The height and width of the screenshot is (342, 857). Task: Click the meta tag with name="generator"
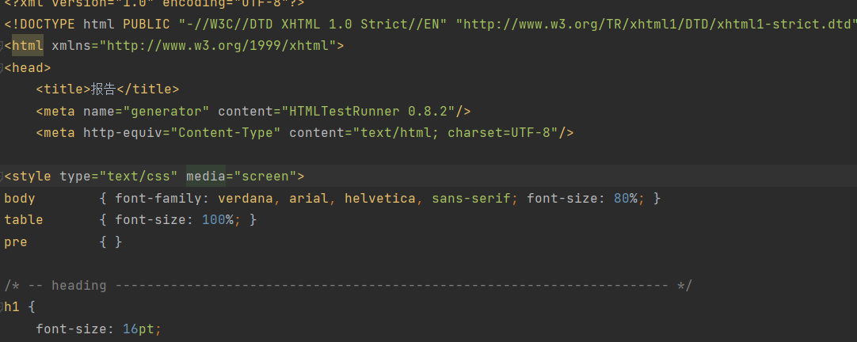point(253,112)
